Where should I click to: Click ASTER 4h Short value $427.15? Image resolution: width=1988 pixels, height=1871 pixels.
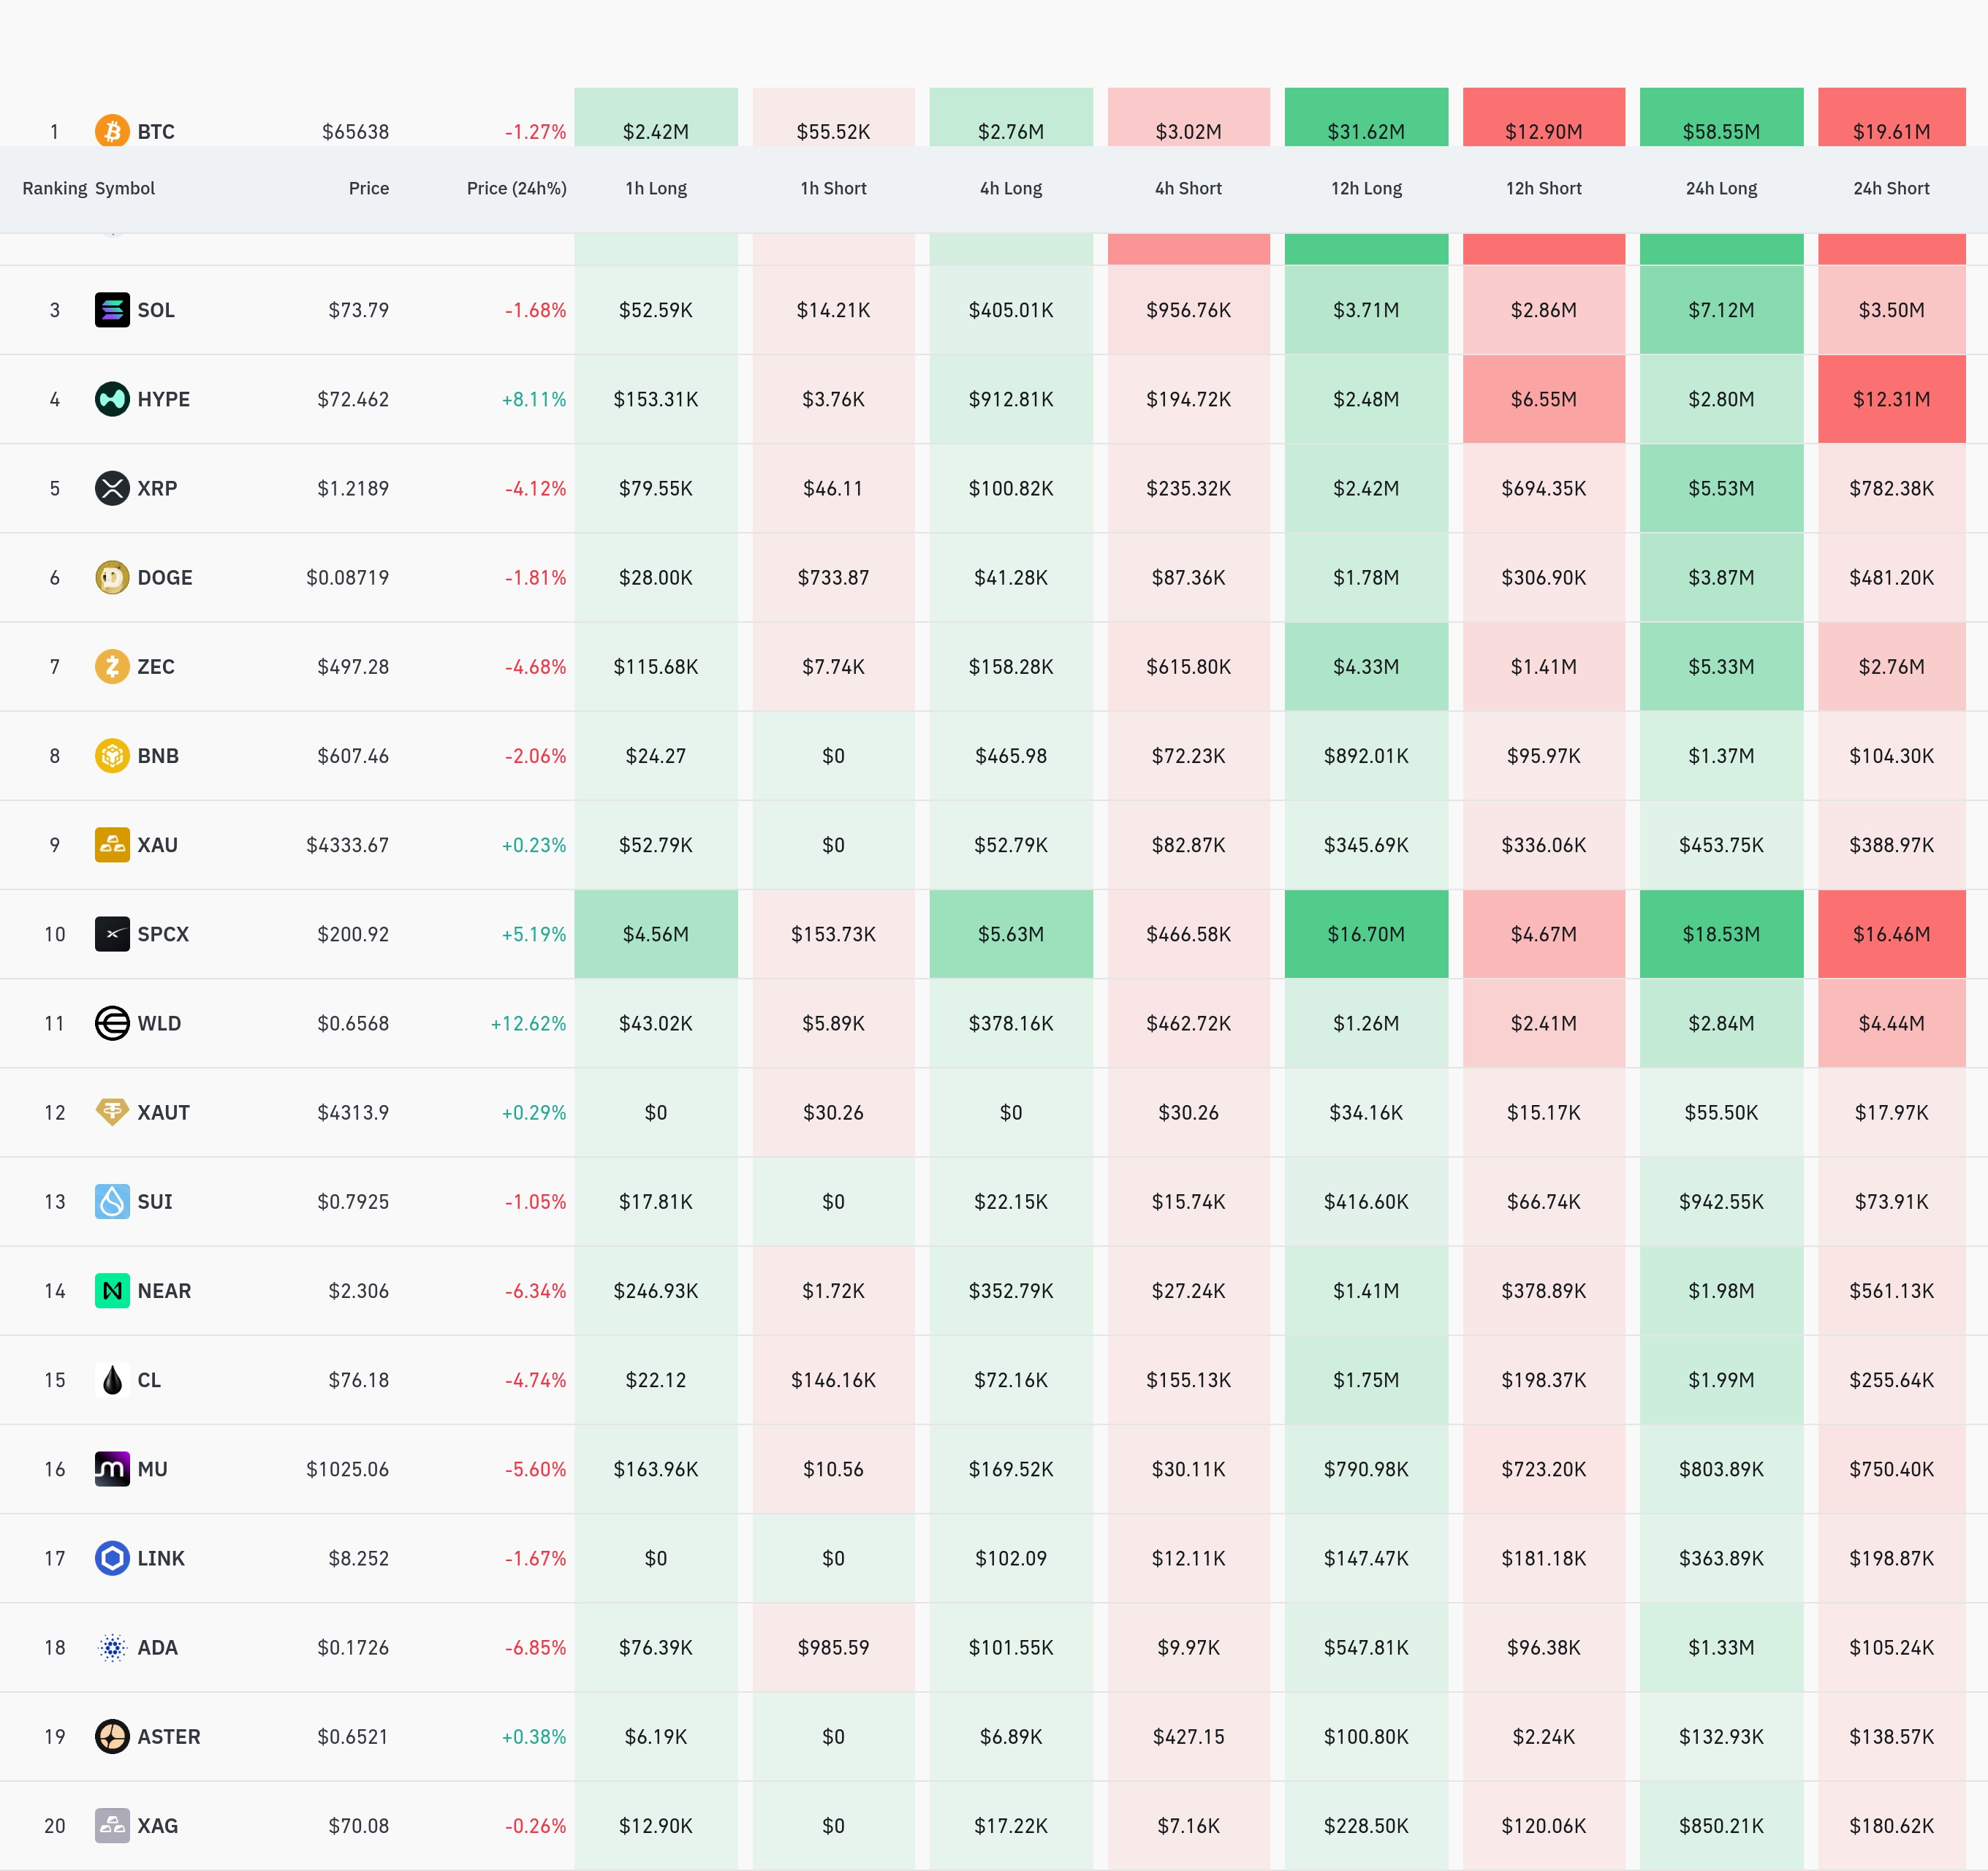tap(1188, 1736)
